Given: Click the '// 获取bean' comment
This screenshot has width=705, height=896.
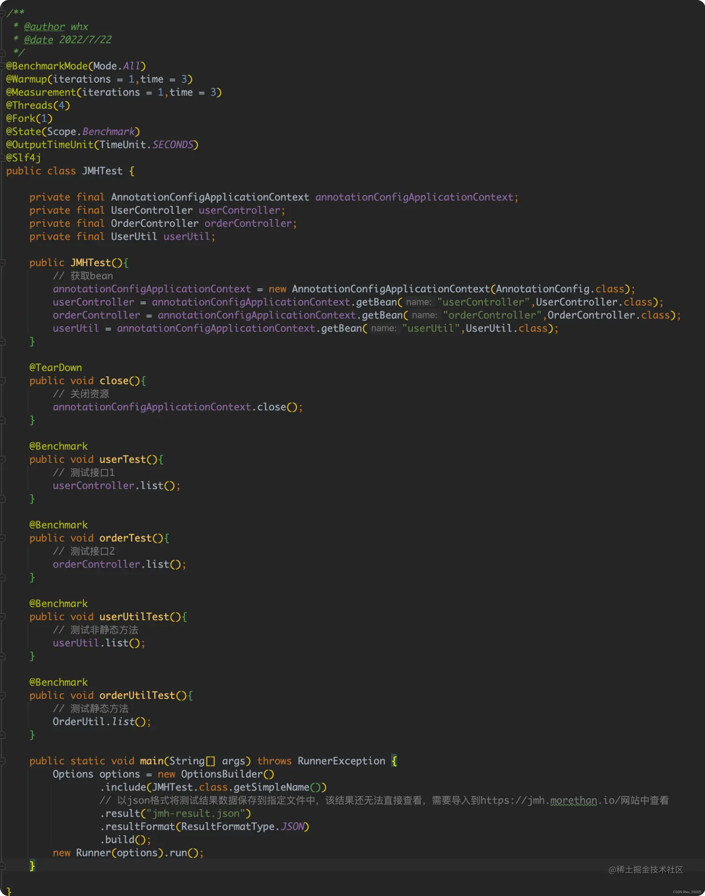Looking at the screenshot, I should click(x=83, y=276).
